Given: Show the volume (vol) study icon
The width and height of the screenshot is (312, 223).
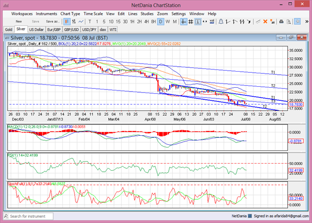Looking at the screenshot, I should (212, 22).
